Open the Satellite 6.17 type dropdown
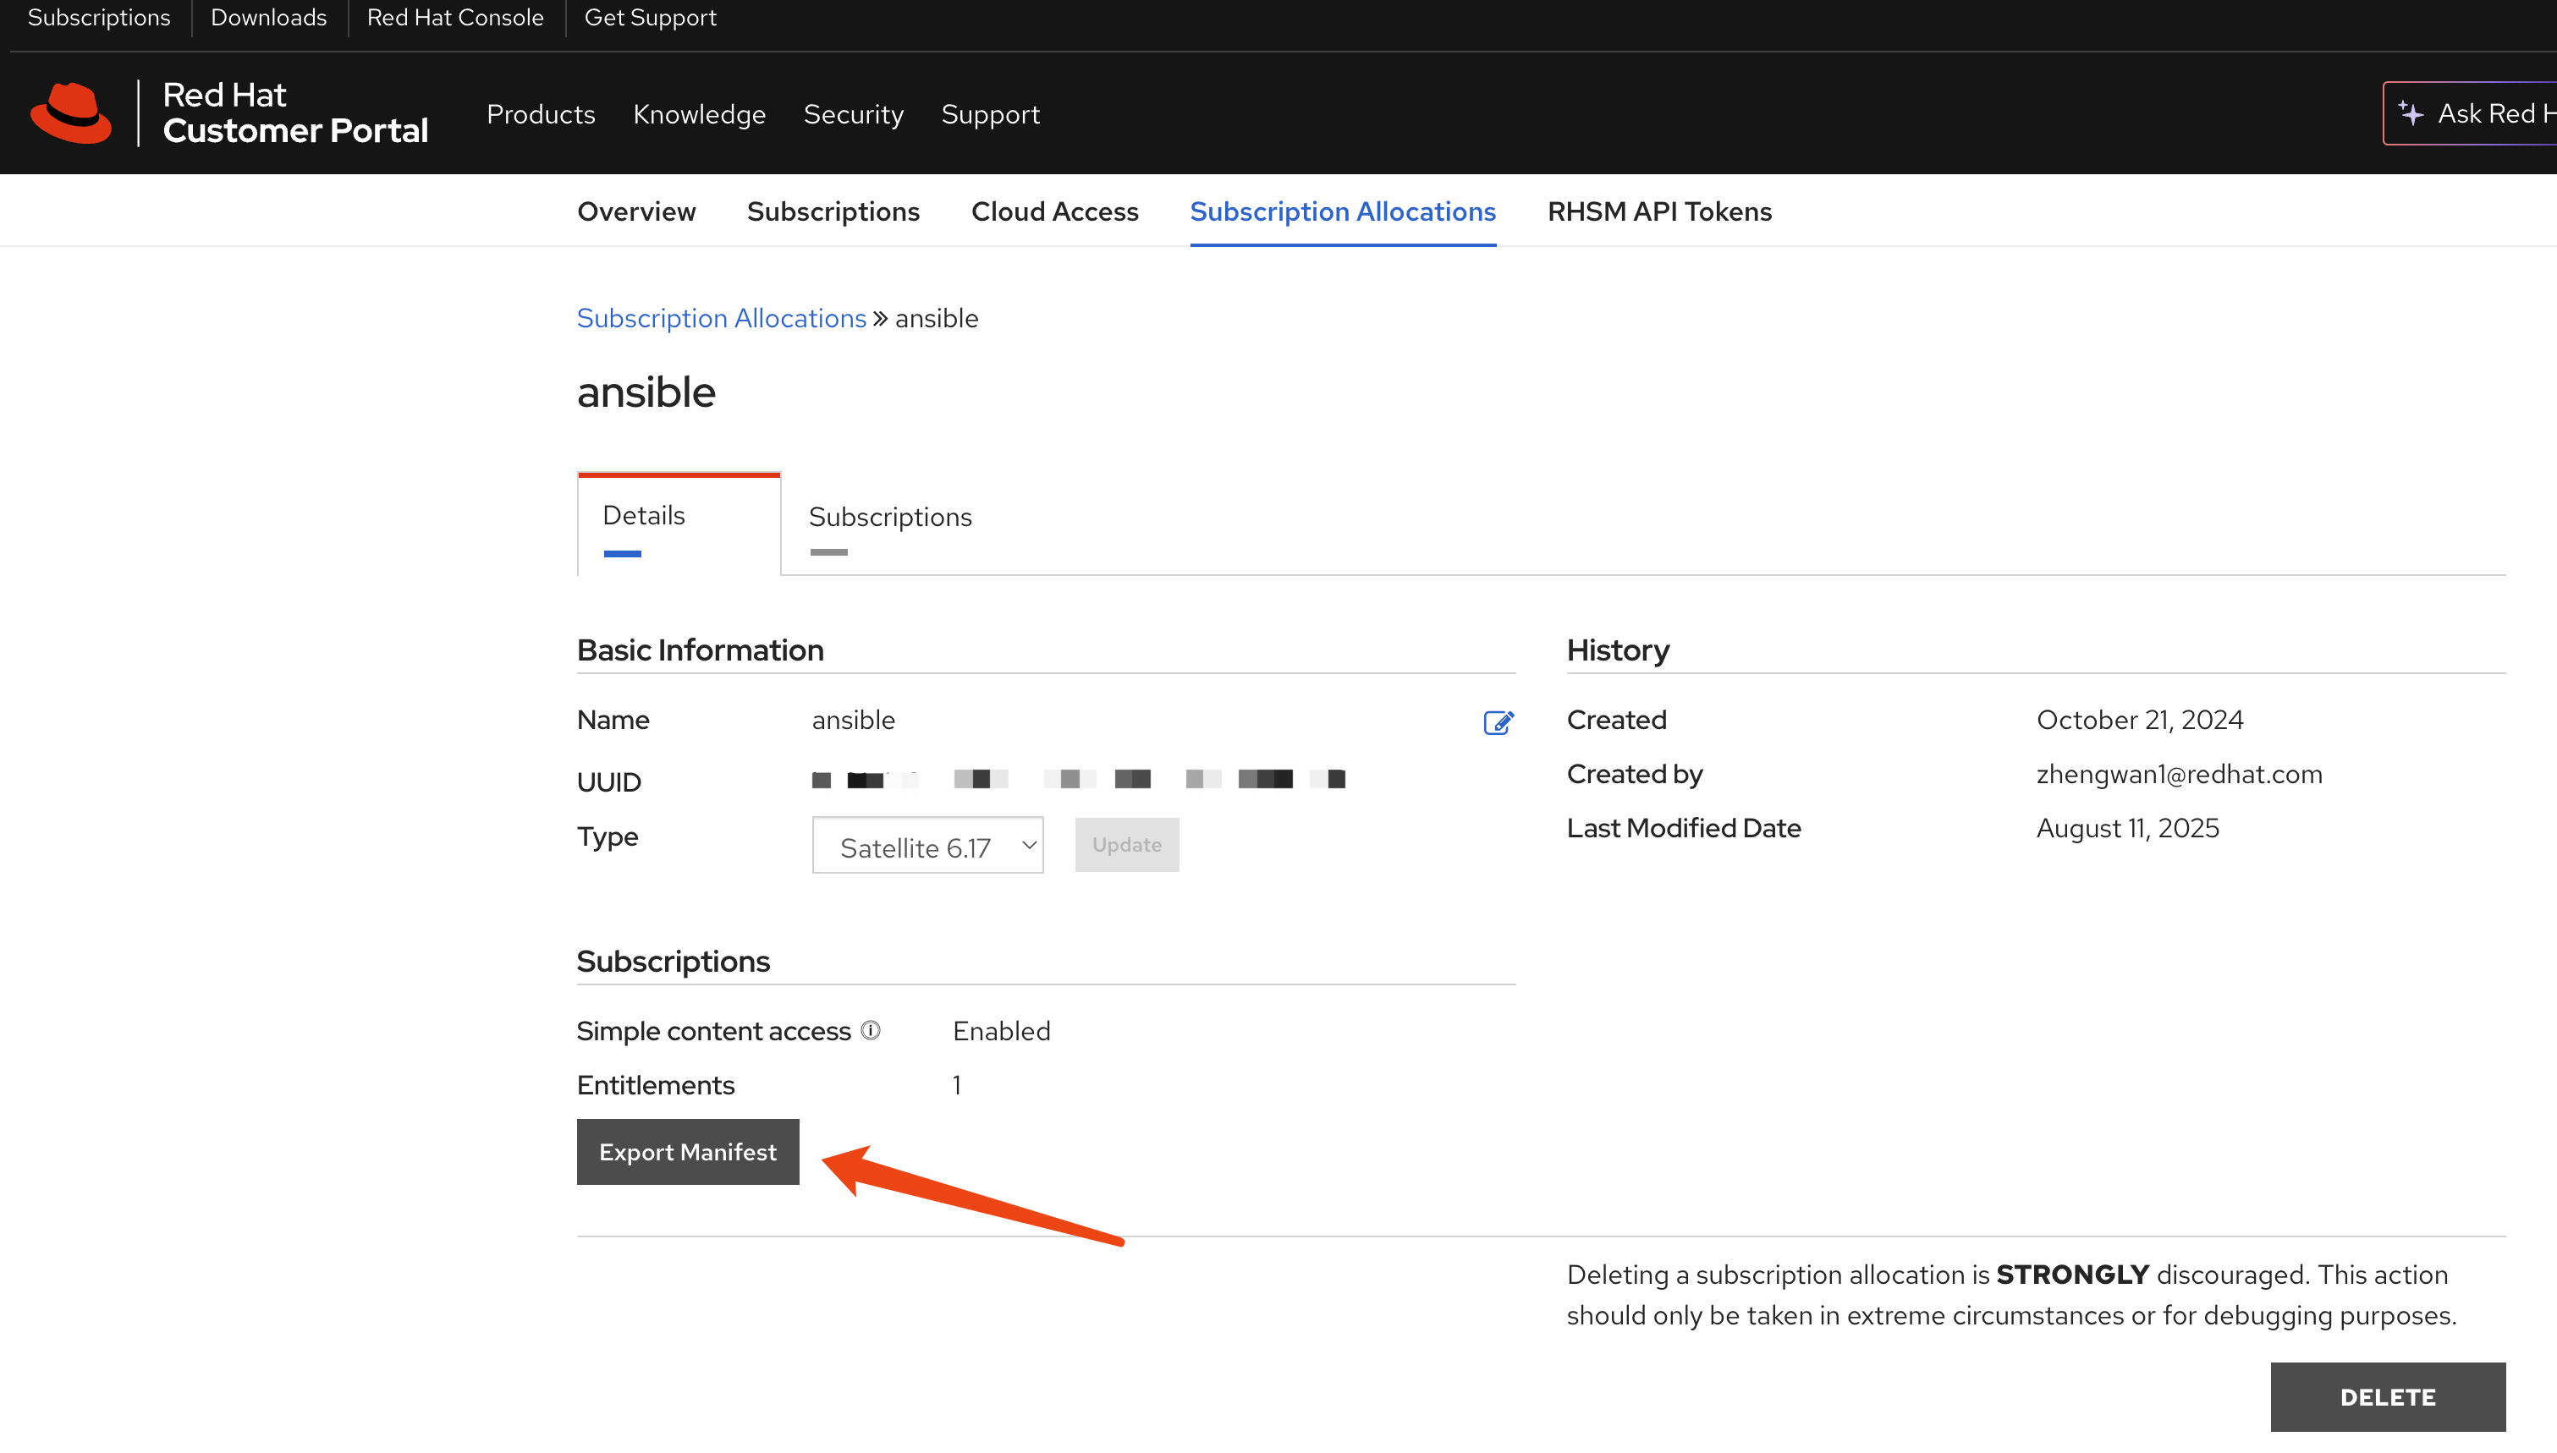This screenshot has height=1453, width=2557. coord(927,845)
